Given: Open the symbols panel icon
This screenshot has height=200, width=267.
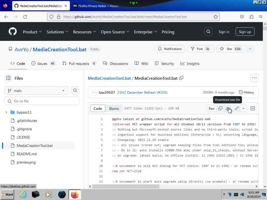Looking at the screenshot, I should (253, 108).
